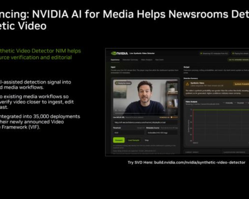Click the Load Sample button
Image resolution: width=249 pixels, height=199 pixels.
coord(133,140)
